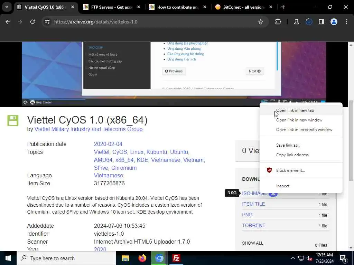This screenshot has height=265, width=354.
Task: Select Open link in incognito window
Action: pyautogui.click(x=301, y=130)
